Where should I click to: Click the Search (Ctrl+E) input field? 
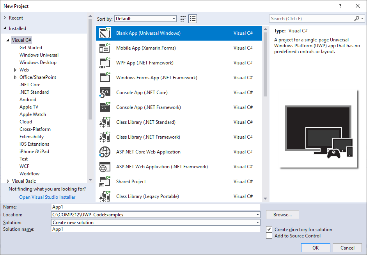(x=308, y=18)
